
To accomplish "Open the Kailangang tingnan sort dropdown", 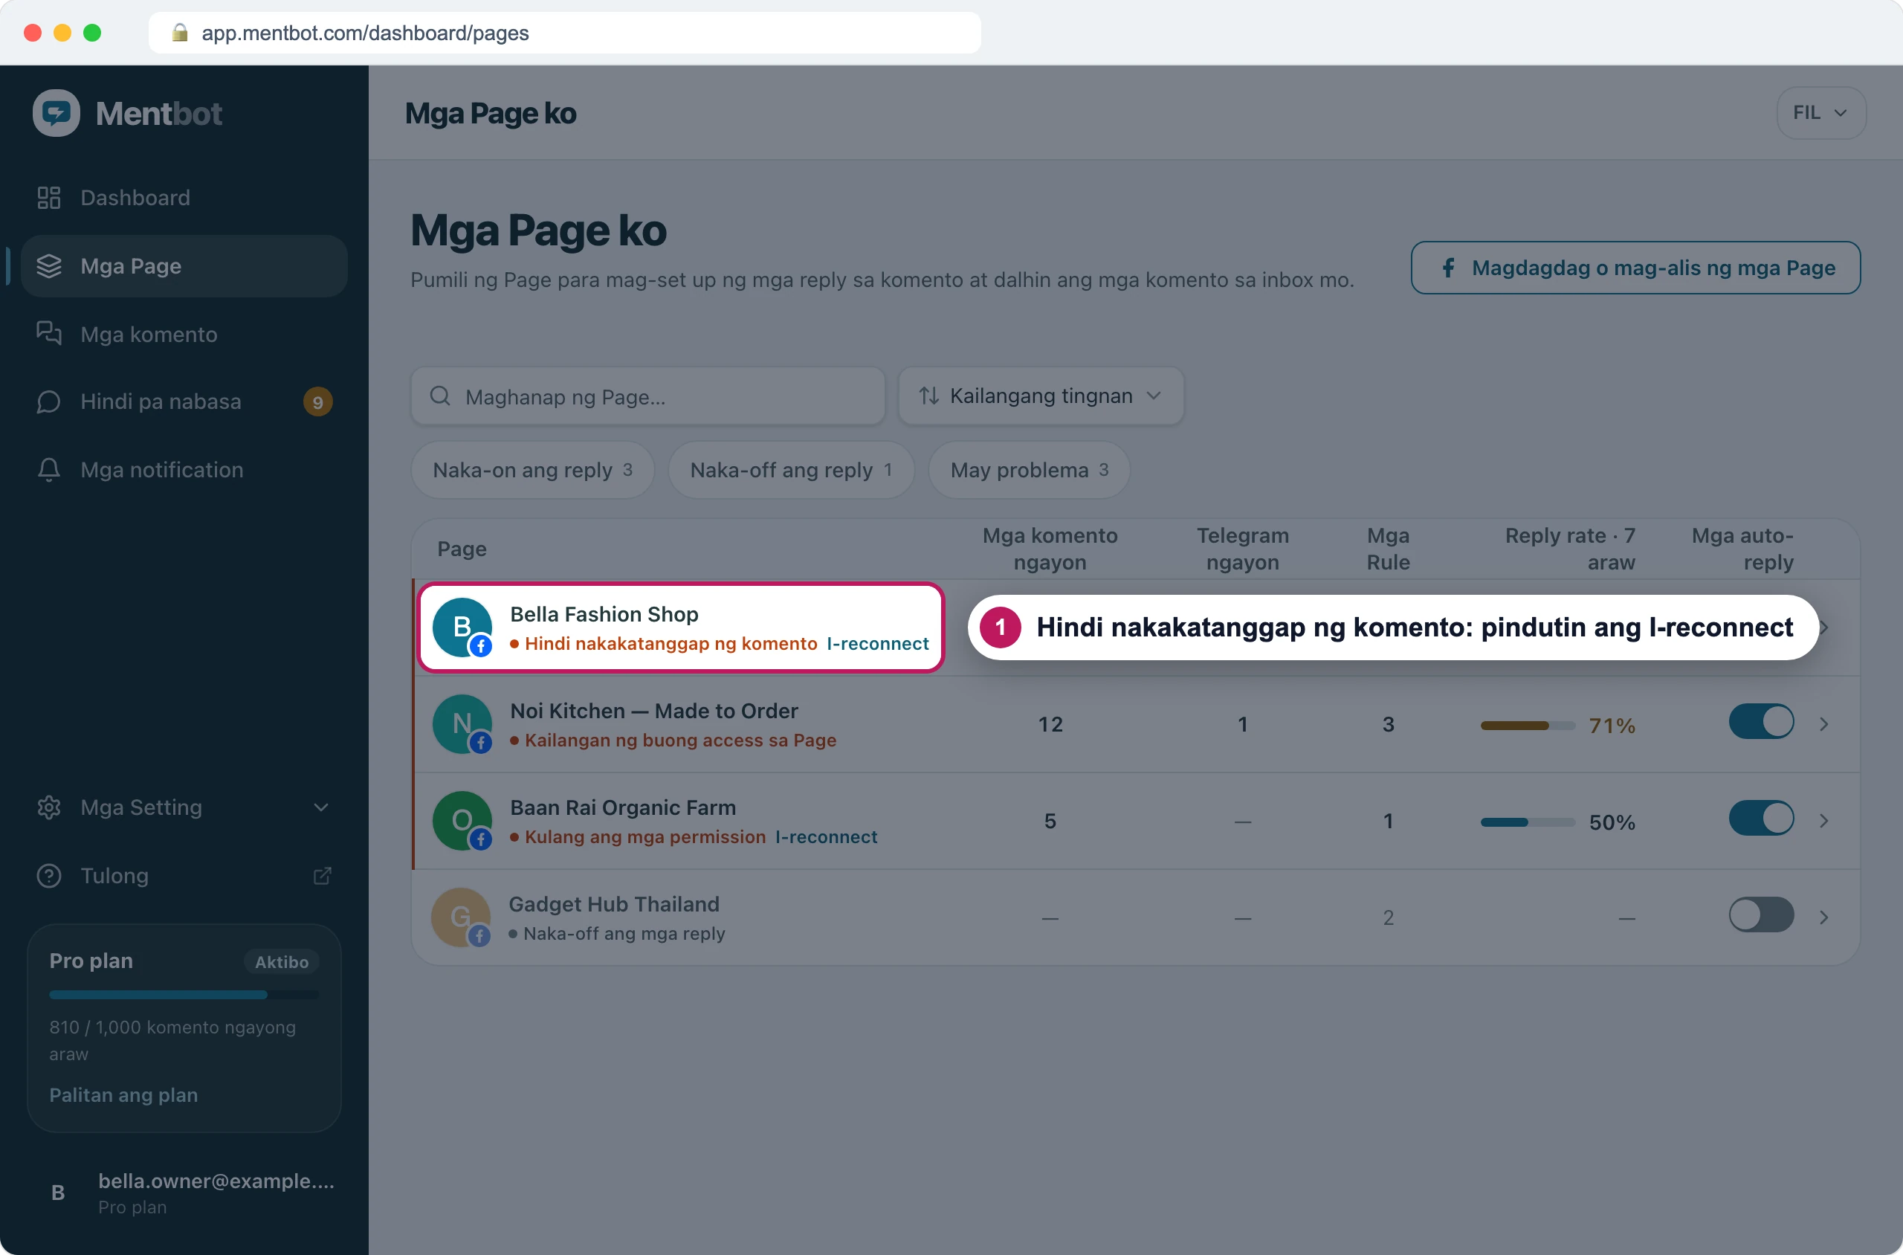I will 1040,396.
